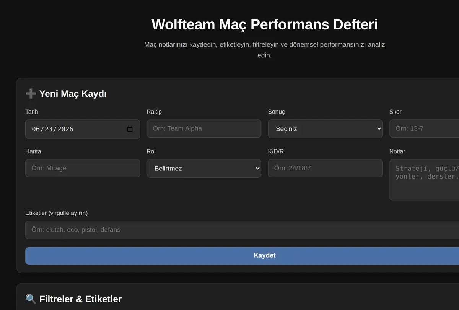Click the Notlar label
Viewport: 459px width, 310px height.
[397, 151]
